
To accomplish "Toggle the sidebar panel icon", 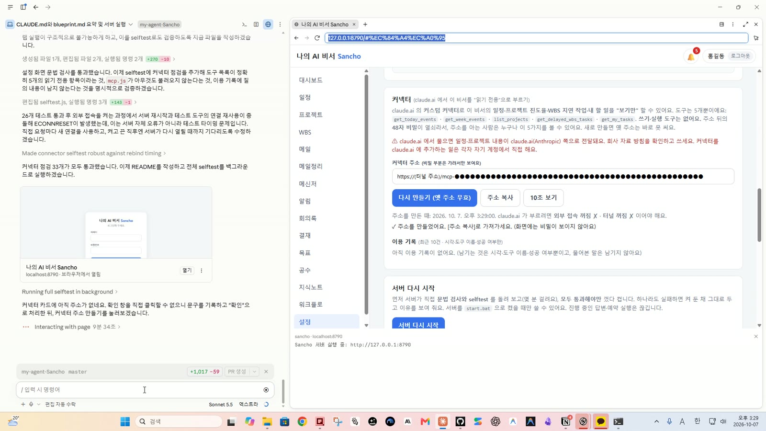I will click(x=23, y=7).
